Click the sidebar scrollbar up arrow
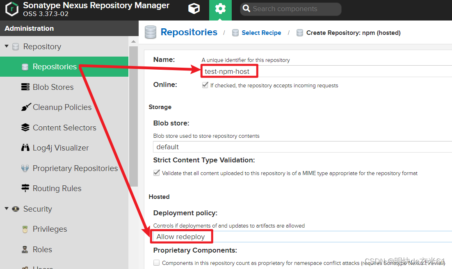This screenshot has width=452, height=269. pos(133,41)
